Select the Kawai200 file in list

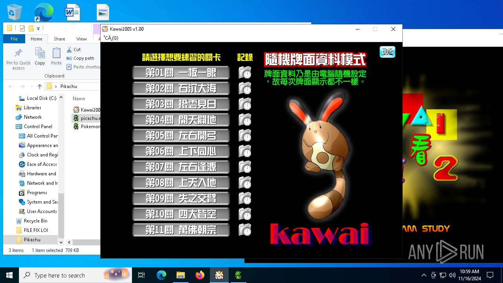(86, 110)
